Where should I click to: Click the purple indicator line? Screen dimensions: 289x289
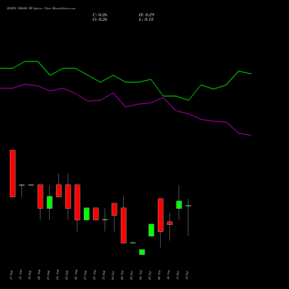[x=125, y=106]
